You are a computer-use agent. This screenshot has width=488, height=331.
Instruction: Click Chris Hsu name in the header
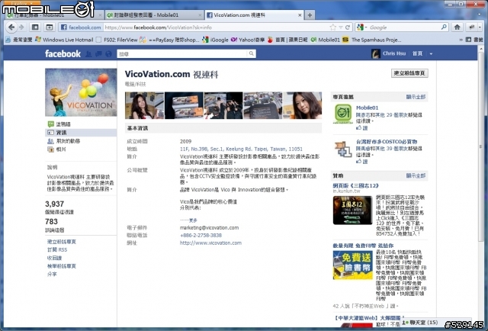[x=394, y=53]
